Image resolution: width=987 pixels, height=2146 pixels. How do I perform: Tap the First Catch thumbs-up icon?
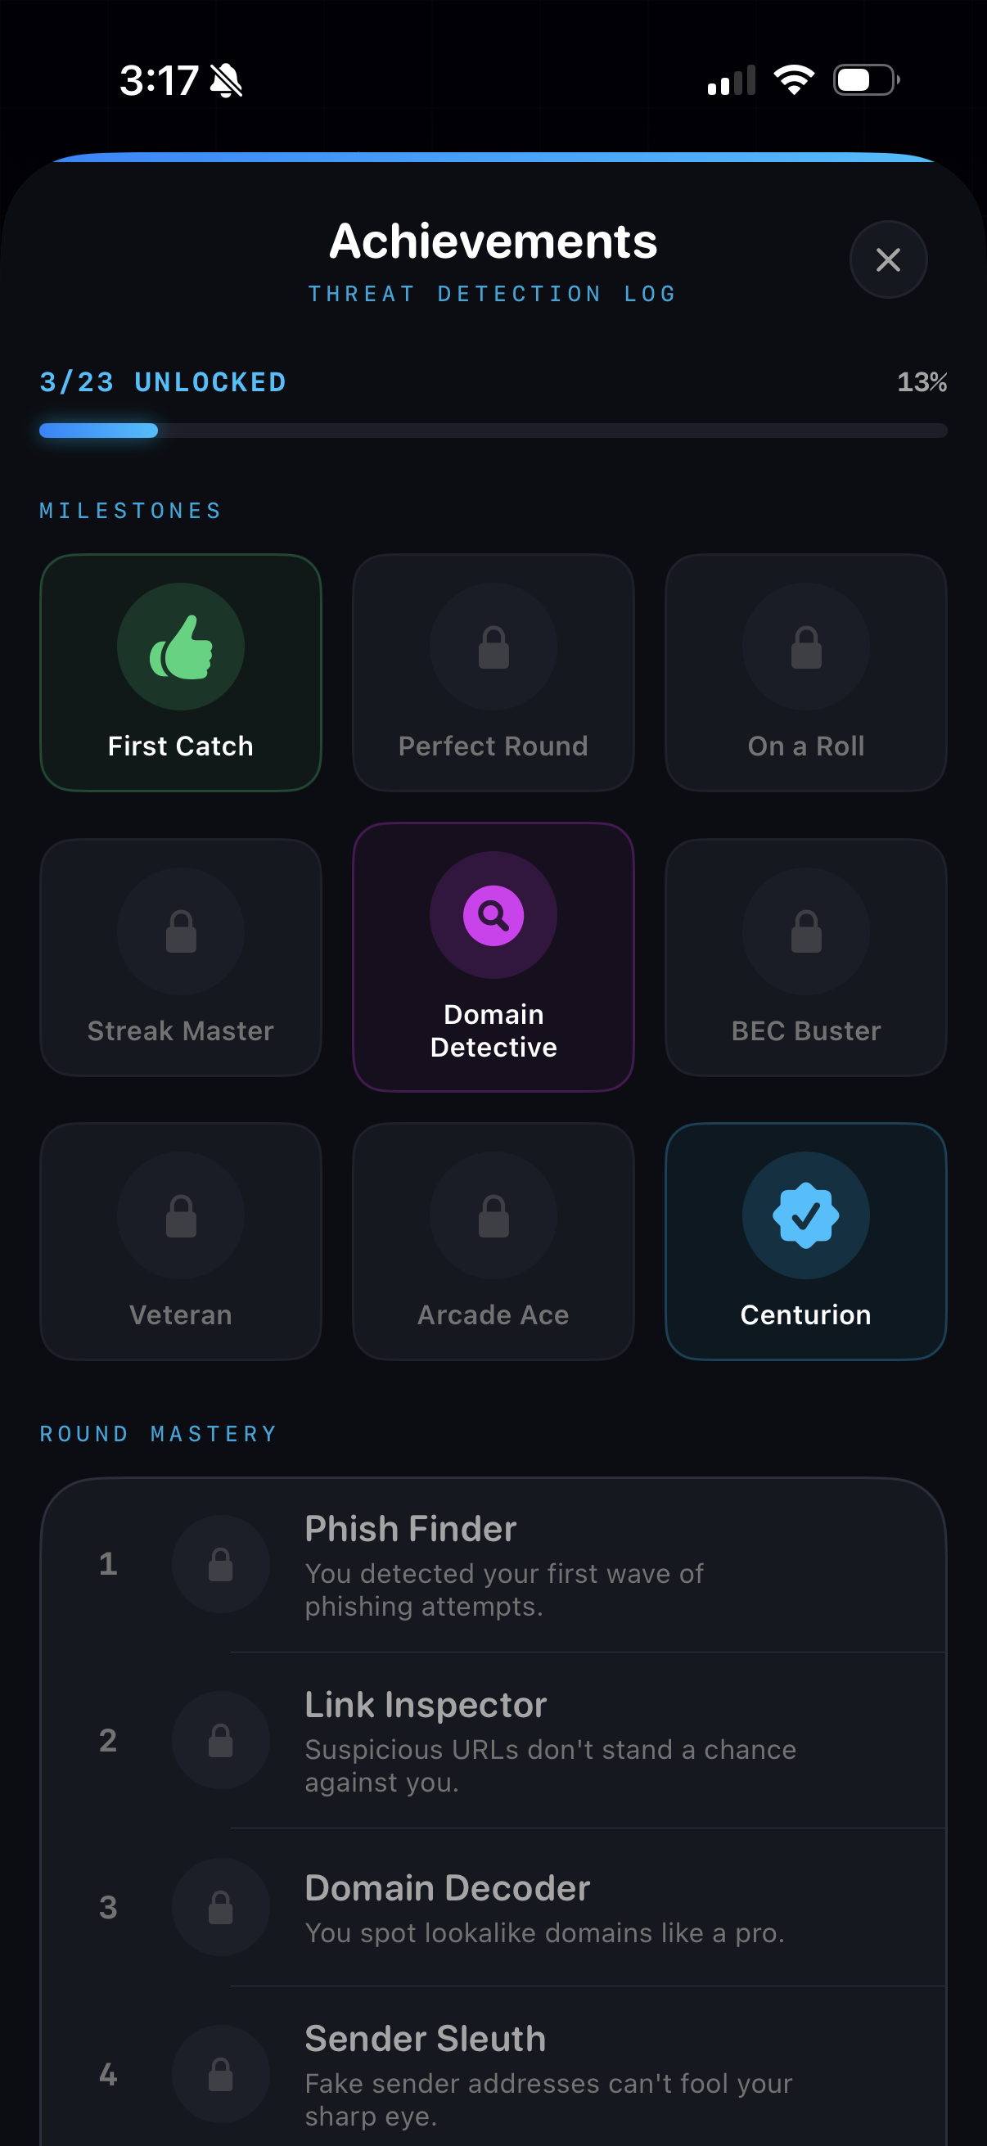click(x=181, y=647)
